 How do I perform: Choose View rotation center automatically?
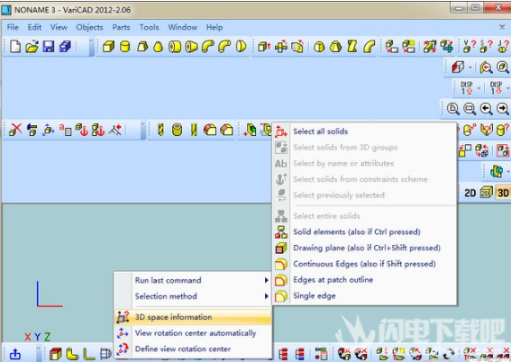click(193, 333)
